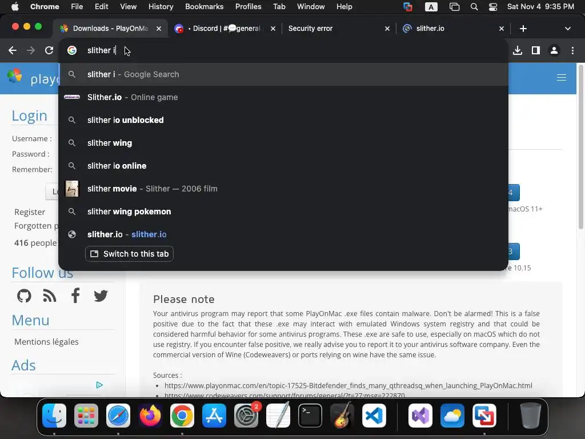Screen dimensions: 585x439
Task: Open the Trash in the dock
Action: 531,416
